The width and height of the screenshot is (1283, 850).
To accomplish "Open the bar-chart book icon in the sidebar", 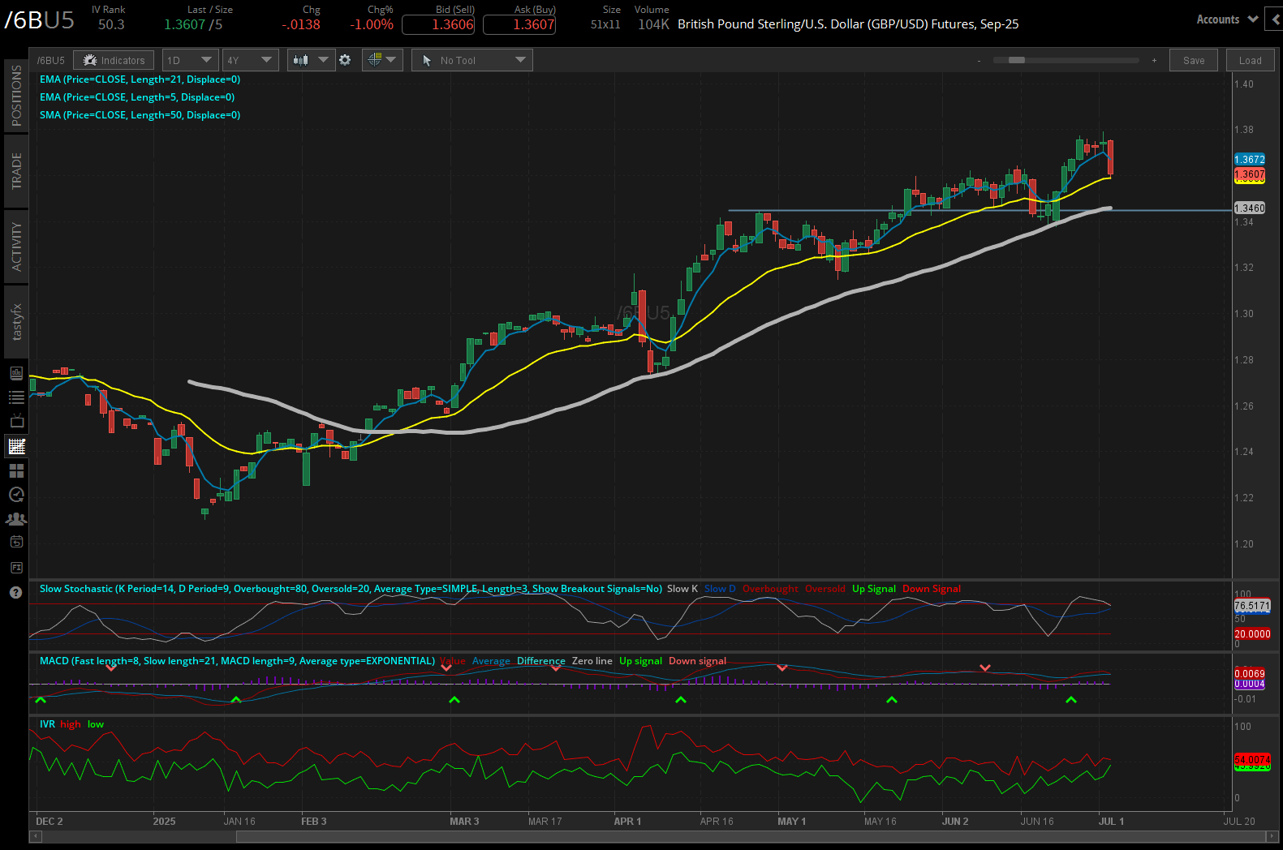I will pyautogui.click(x=16, y=373).
